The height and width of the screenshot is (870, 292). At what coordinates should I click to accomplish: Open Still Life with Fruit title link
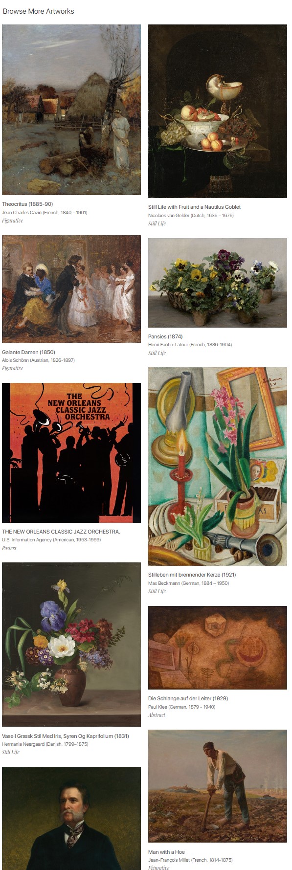pyautogui.click(x=194, y=207)
